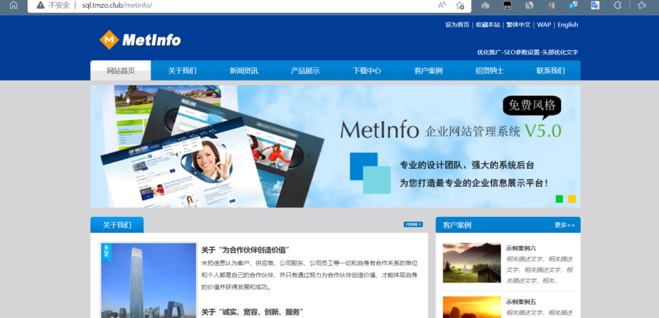The width and height of the screenshot is (659, 318).
Task: Open the 示例案例五 sunset thumbnail
Action: (472, 307)
